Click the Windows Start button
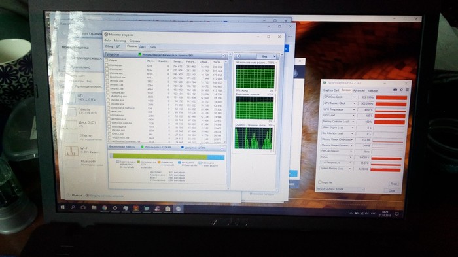This screenshot has width=458, height=257. click(62, 207)
